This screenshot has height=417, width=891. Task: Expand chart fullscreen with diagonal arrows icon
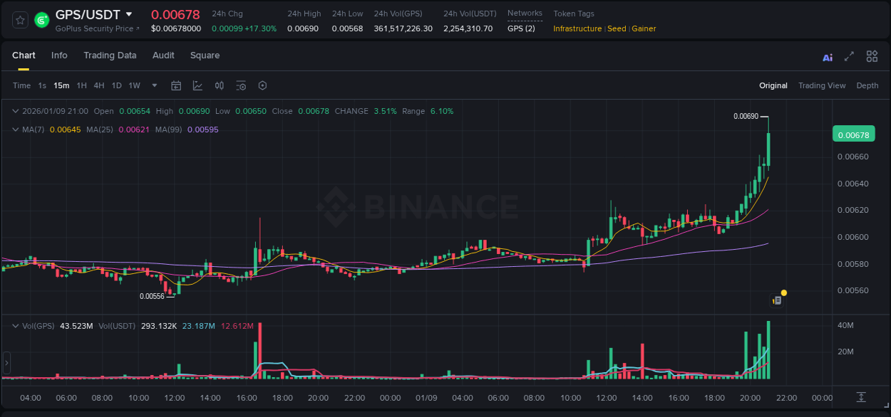point(849,56)
